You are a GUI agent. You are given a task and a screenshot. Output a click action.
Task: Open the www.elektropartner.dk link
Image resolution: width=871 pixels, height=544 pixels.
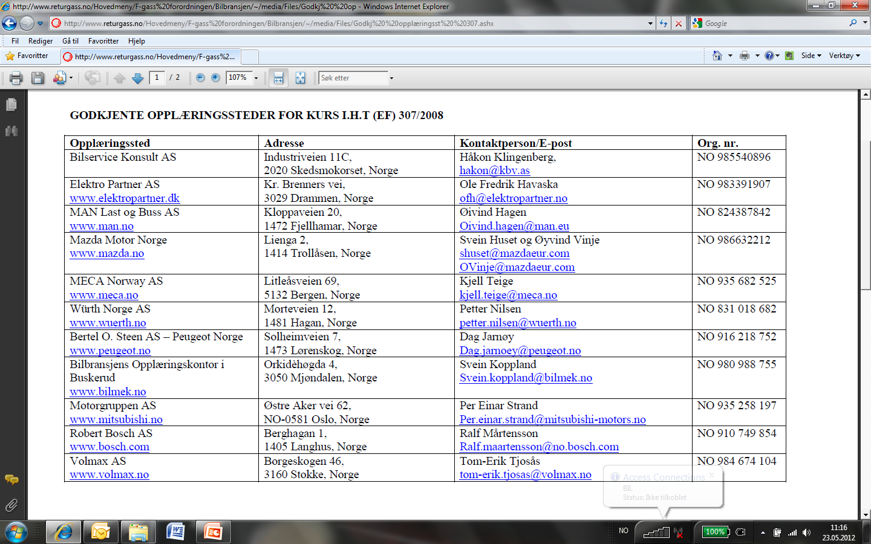click(x=125, y=198)
